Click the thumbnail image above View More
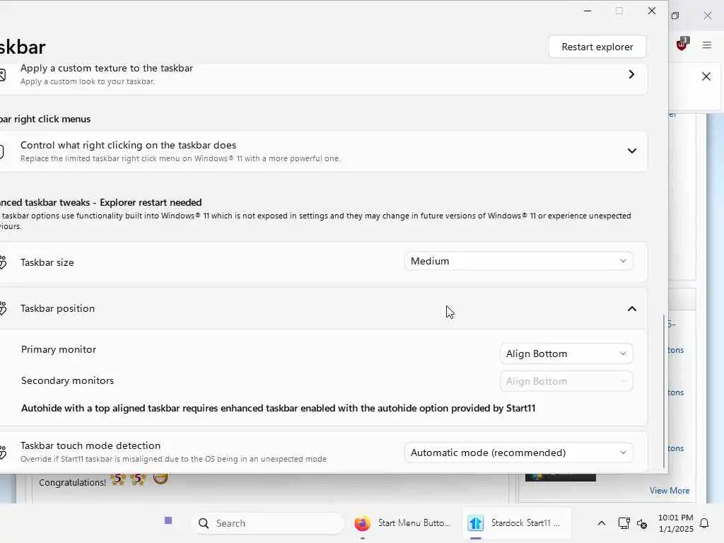This screenshot has width=724, height=543. tap(561, 477)
